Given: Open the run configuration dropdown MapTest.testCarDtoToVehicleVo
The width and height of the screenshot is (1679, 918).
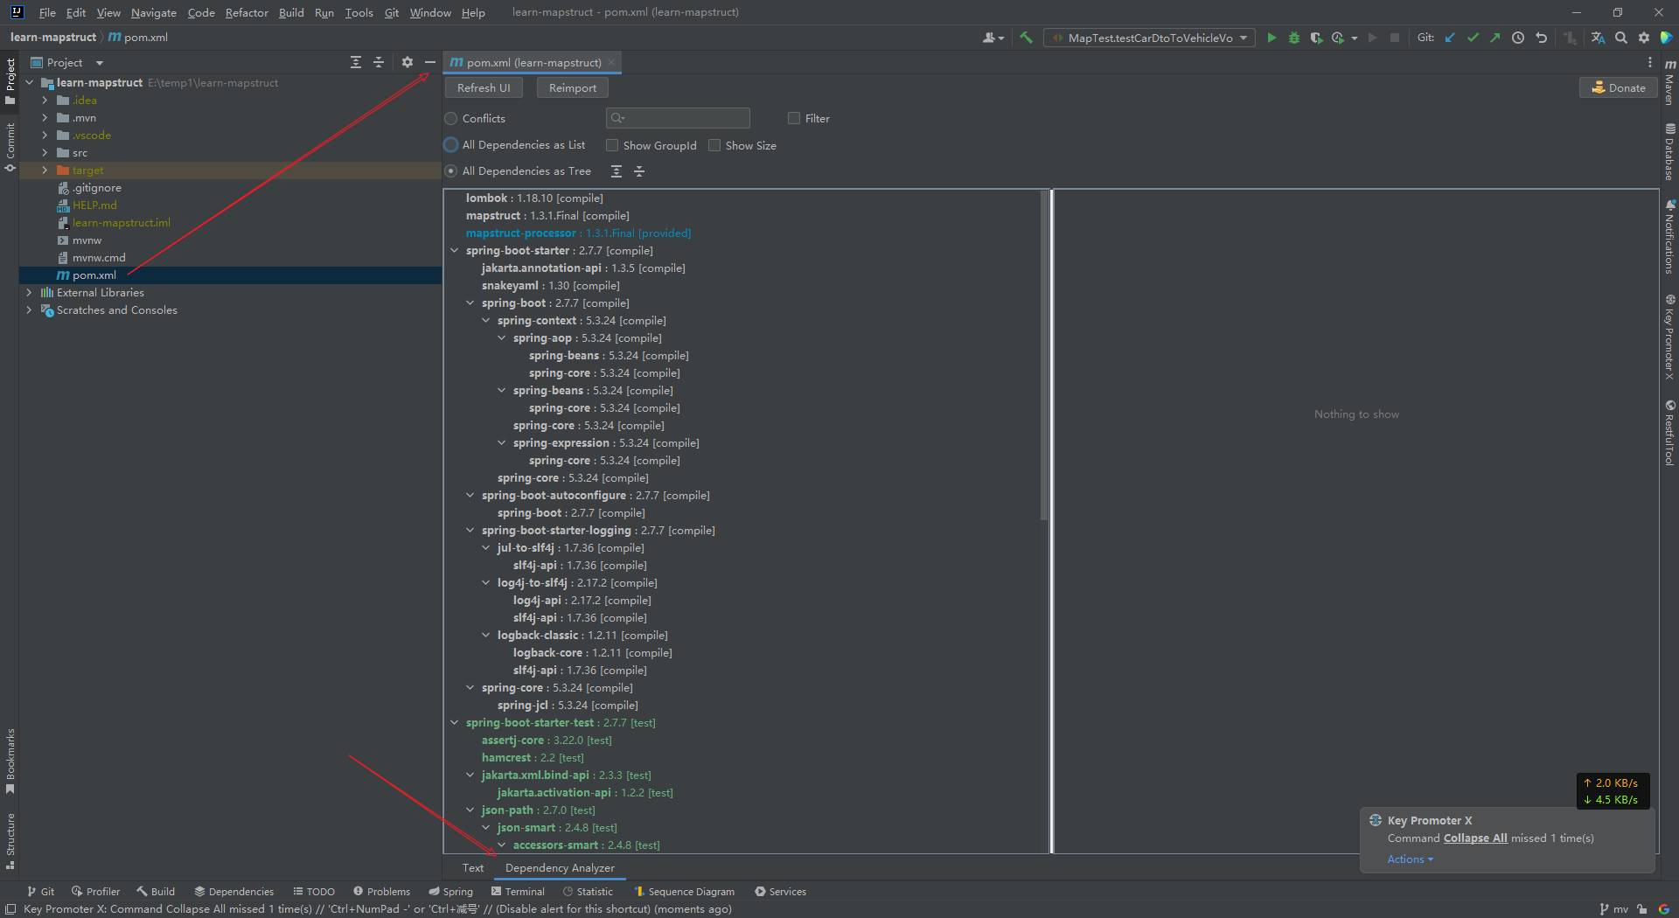Looking at the screenshot, I should (1148, 38).
